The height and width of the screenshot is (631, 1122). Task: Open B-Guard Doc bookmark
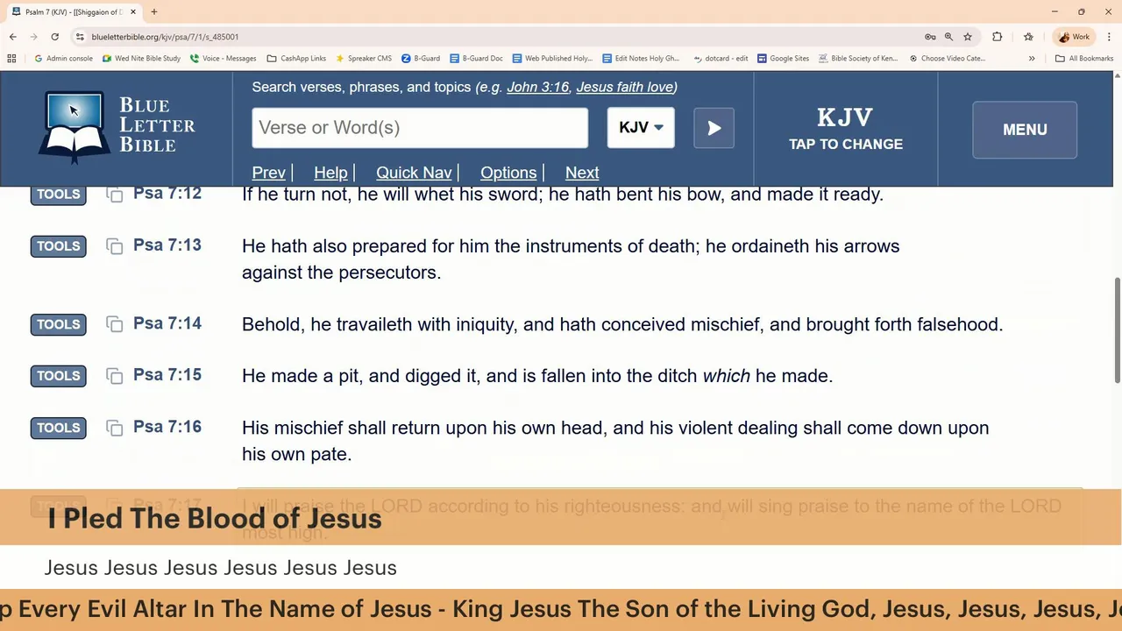coord(476,59)
